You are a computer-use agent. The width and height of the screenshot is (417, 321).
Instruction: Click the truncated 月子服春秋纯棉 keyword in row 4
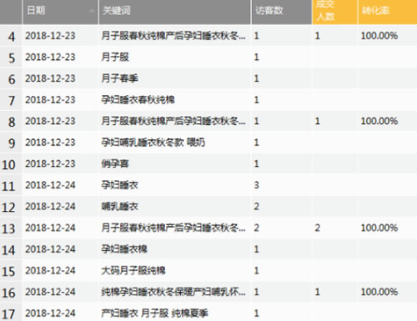pyautogui.click(x=173, y=36)
